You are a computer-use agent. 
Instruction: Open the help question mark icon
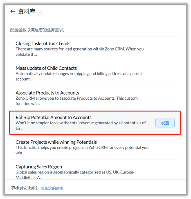pos(40,13)
